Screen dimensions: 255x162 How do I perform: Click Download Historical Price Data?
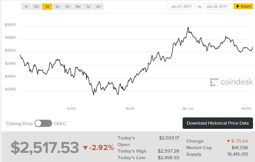(x=218, y=123)
